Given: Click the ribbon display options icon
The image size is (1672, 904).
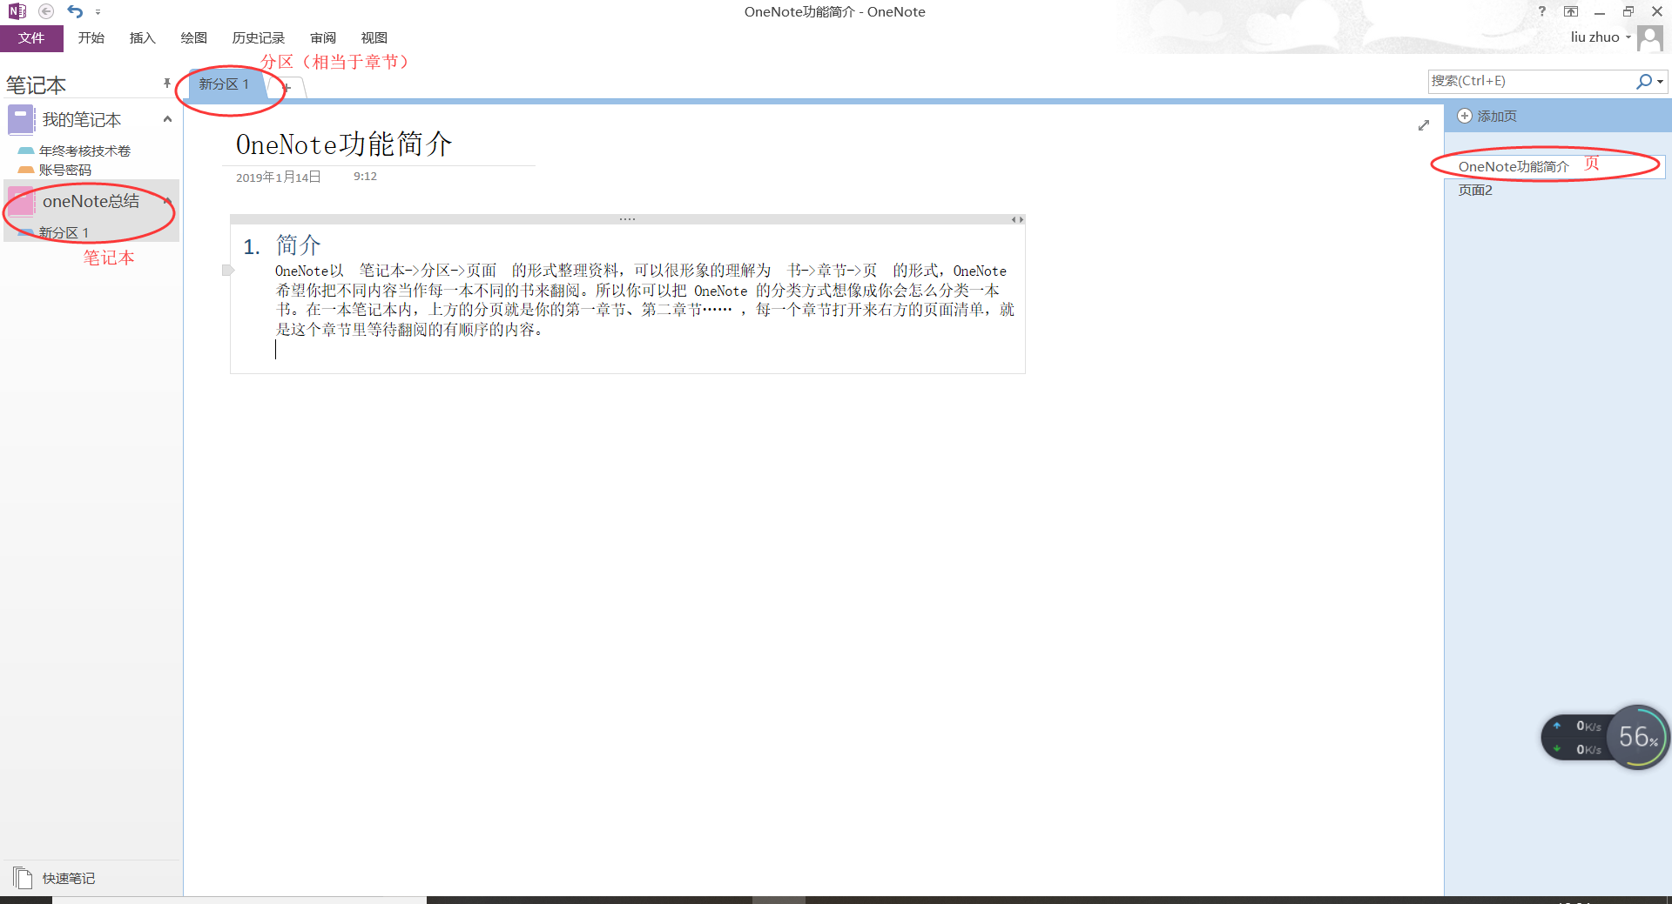Looking at the screenshot, I should pyautogui.click(x=1570, y=11).
